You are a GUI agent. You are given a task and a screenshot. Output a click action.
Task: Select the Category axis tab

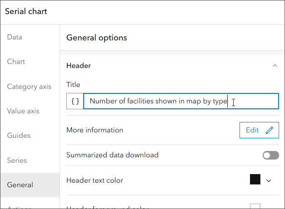point(29,87)
